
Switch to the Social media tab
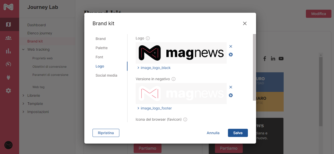(x=106, y=75)
